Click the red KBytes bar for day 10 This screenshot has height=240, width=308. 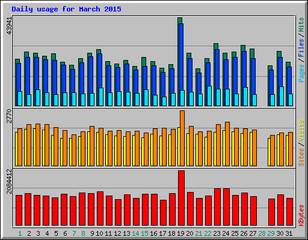tap(100, 209)
